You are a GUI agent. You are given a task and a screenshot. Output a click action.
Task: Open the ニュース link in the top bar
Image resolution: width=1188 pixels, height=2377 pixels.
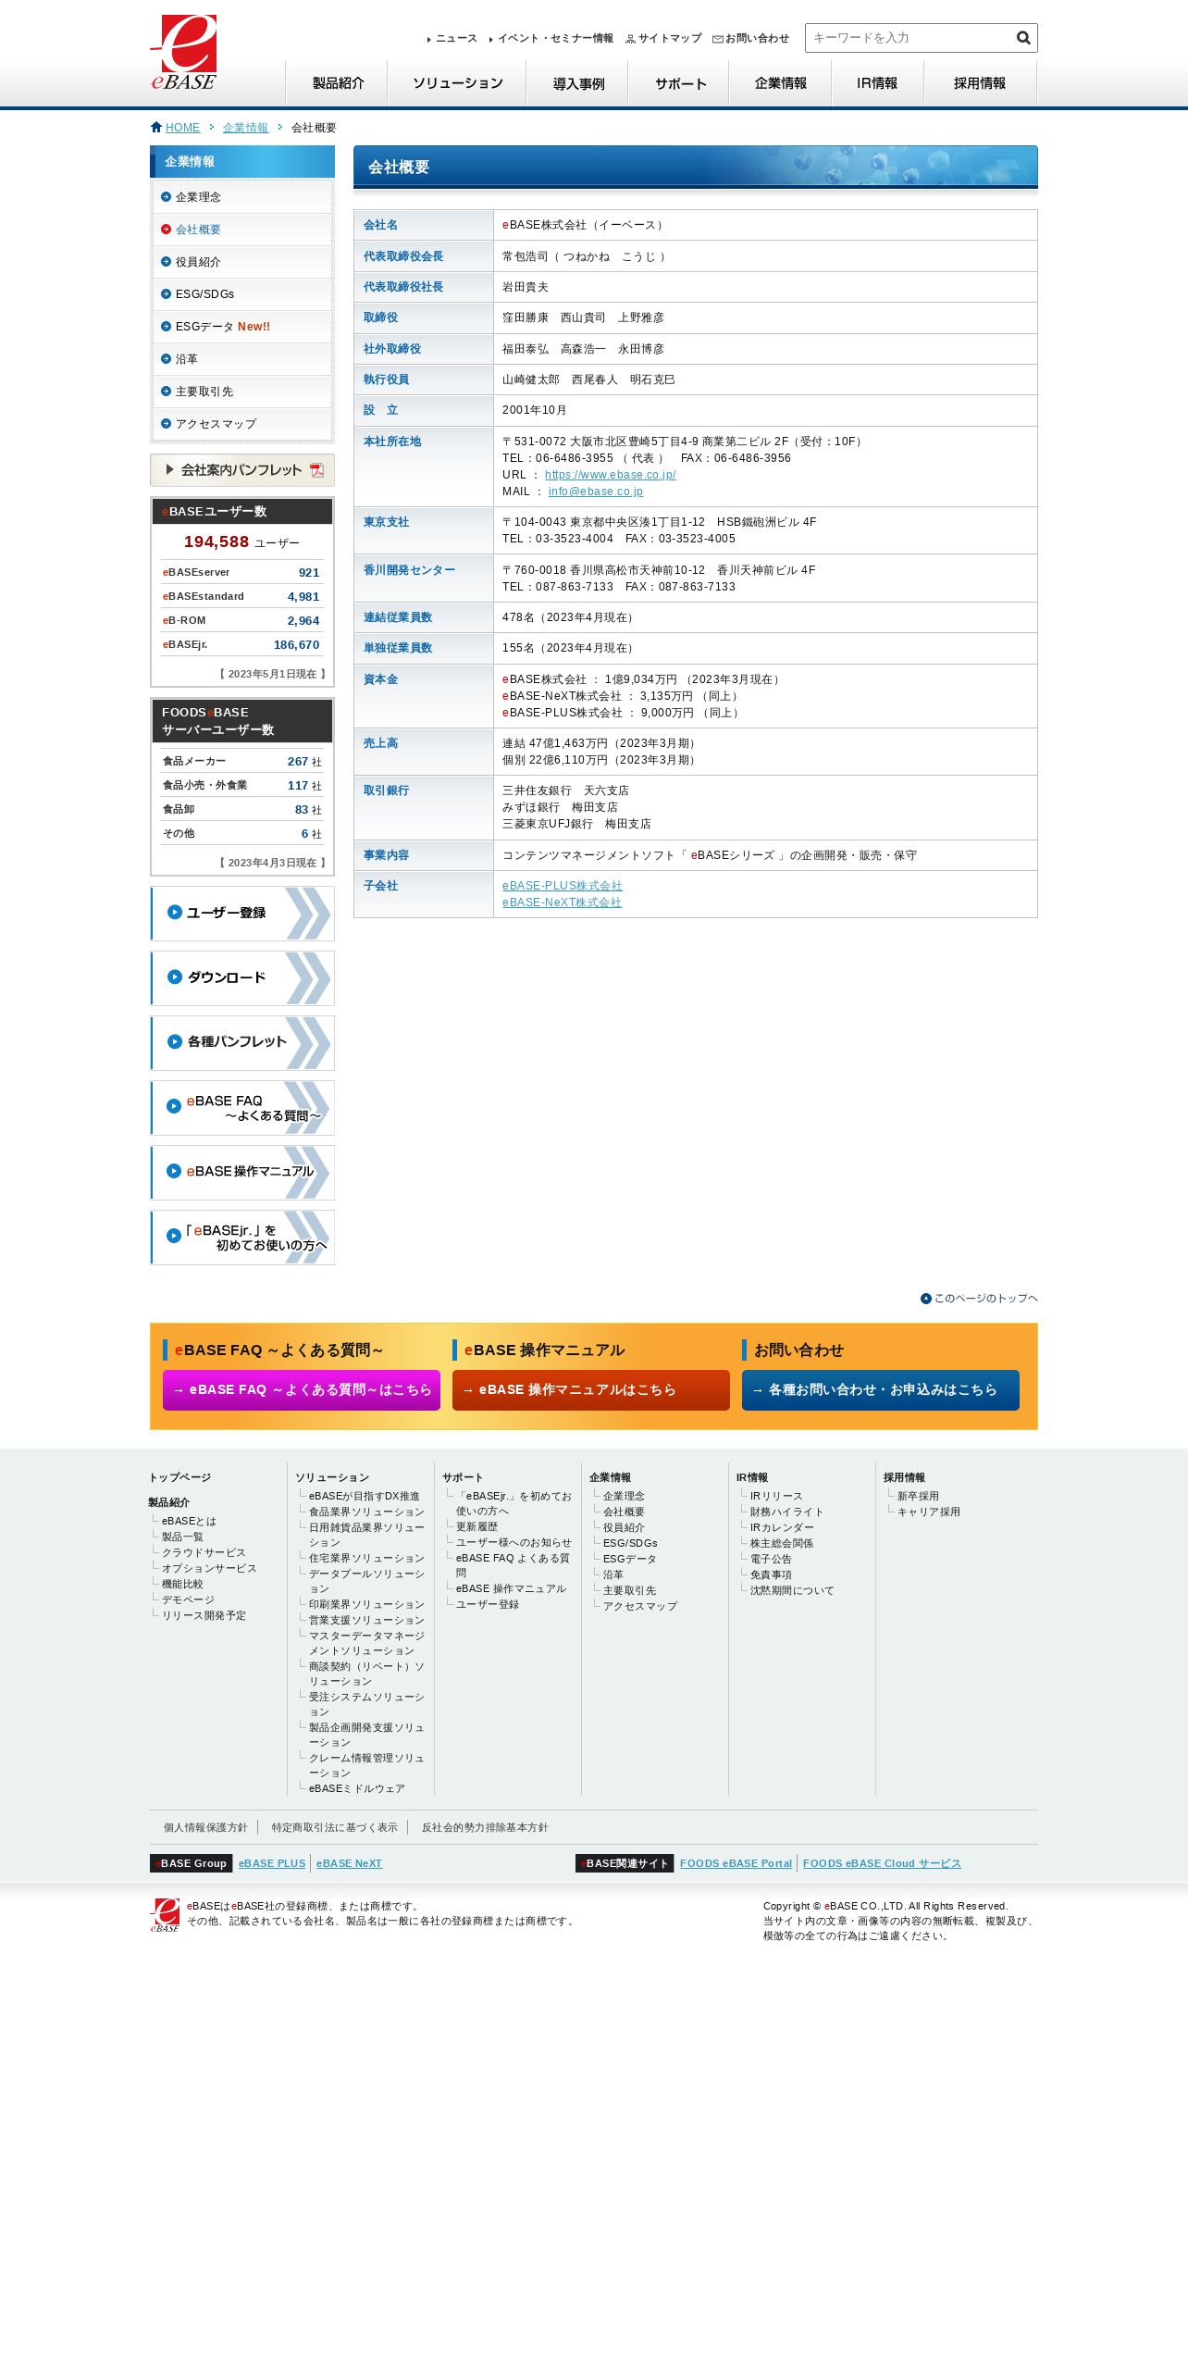point(456,39)
